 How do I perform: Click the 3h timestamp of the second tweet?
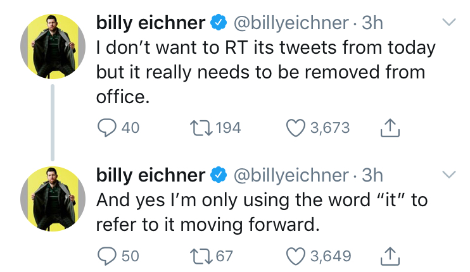tap(372, 175)
